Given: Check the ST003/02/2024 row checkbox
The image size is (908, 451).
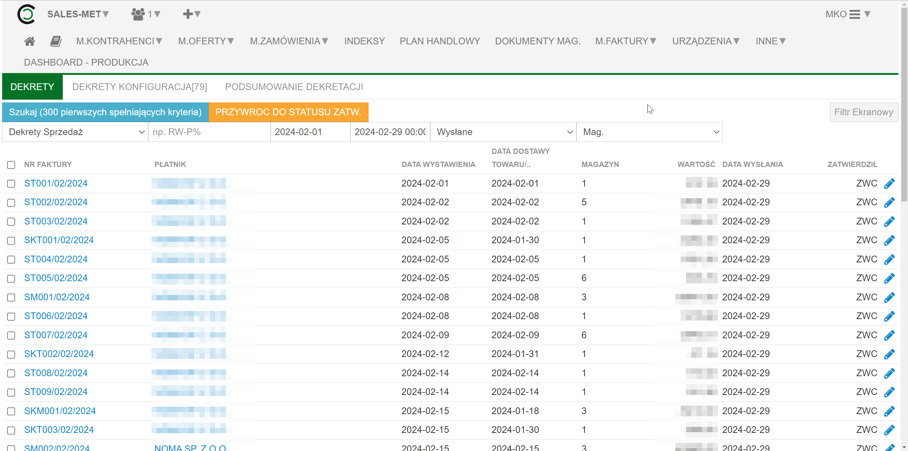Looking at the screenshot, I should pos(11,222).
